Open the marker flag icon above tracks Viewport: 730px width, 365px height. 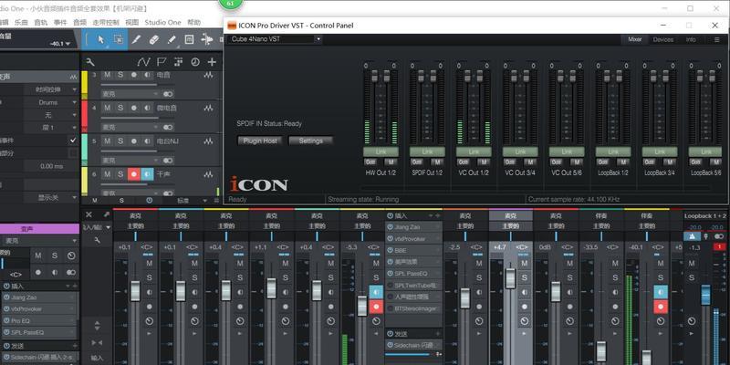pyautogui.click(x=162, y=62)
